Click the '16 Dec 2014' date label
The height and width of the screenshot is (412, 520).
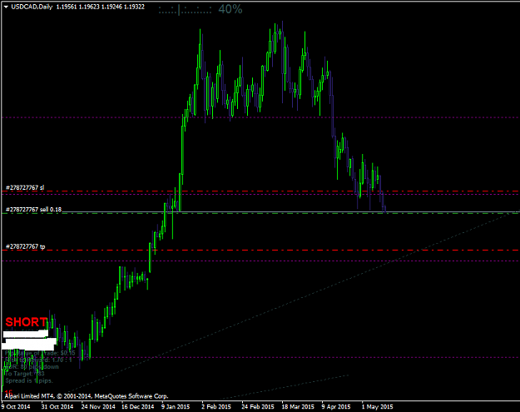coord(138,407)
